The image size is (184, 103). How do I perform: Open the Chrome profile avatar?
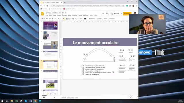coord(133,6)
